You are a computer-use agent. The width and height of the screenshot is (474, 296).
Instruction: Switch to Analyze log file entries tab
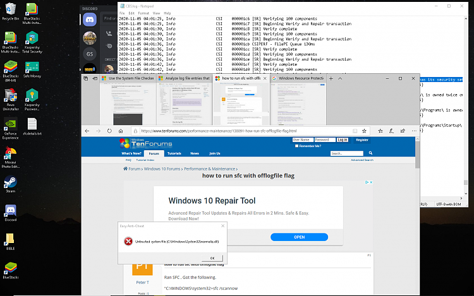(185, 78)
